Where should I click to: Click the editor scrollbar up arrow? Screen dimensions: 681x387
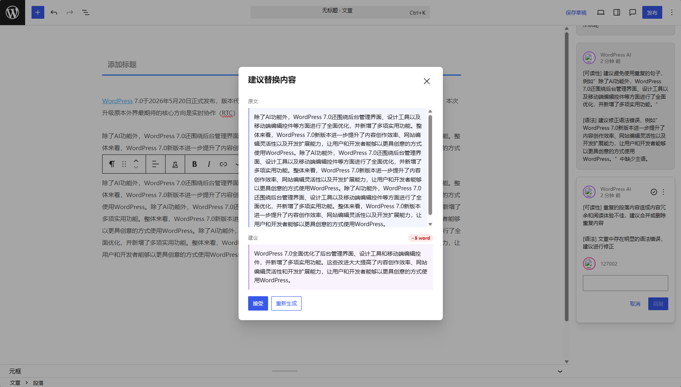click(567, 29)
